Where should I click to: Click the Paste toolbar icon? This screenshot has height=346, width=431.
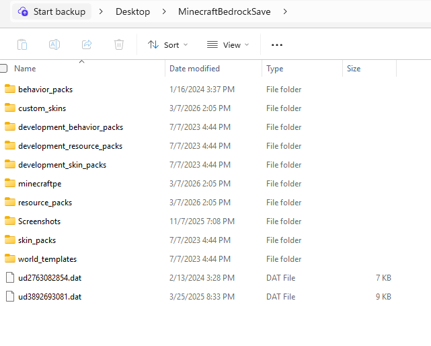click(x=22, y=44)
